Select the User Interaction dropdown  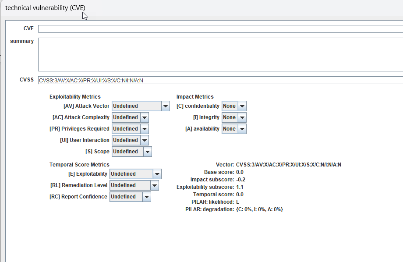click(130, 140)
